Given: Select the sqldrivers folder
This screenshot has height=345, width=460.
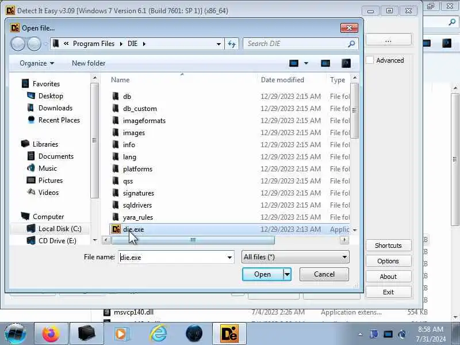Looking at the screenshot, I should (137, 205).
